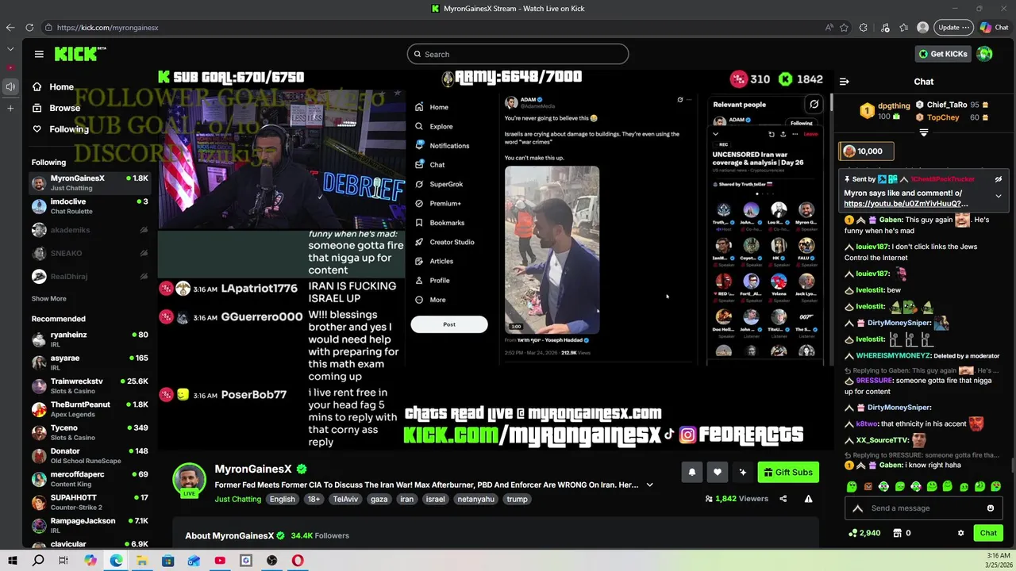Click the Send a message field

[925, 508]
